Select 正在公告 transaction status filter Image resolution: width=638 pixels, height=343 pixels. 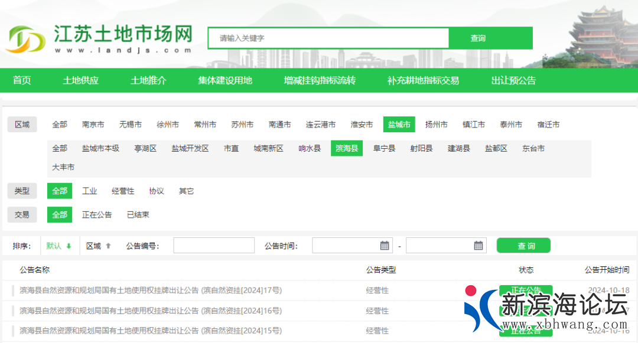click(x=97, y=215)
